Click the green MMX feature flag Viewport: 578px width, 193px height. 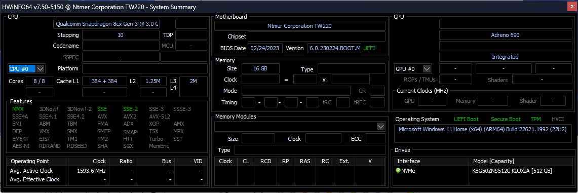point(18,109)
